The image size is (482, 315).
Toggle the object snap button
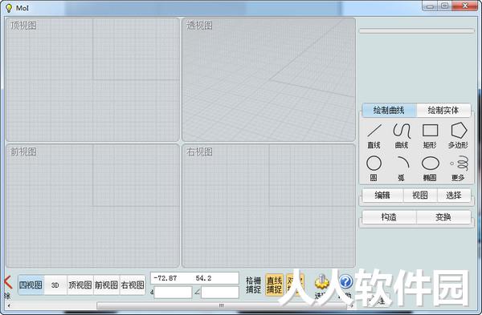[295, 285]
